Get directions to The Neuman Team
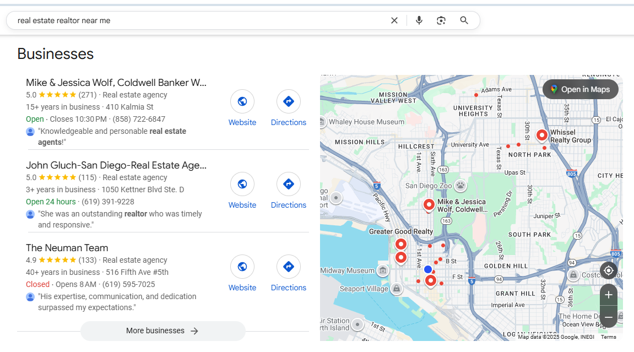Image resolution: width=634 pixels, height=352 pixels. click(x=288, y=267)
